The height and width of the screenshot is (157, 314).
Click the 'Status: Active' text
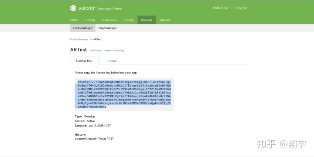pyautogui.click(x=85, y=121)
